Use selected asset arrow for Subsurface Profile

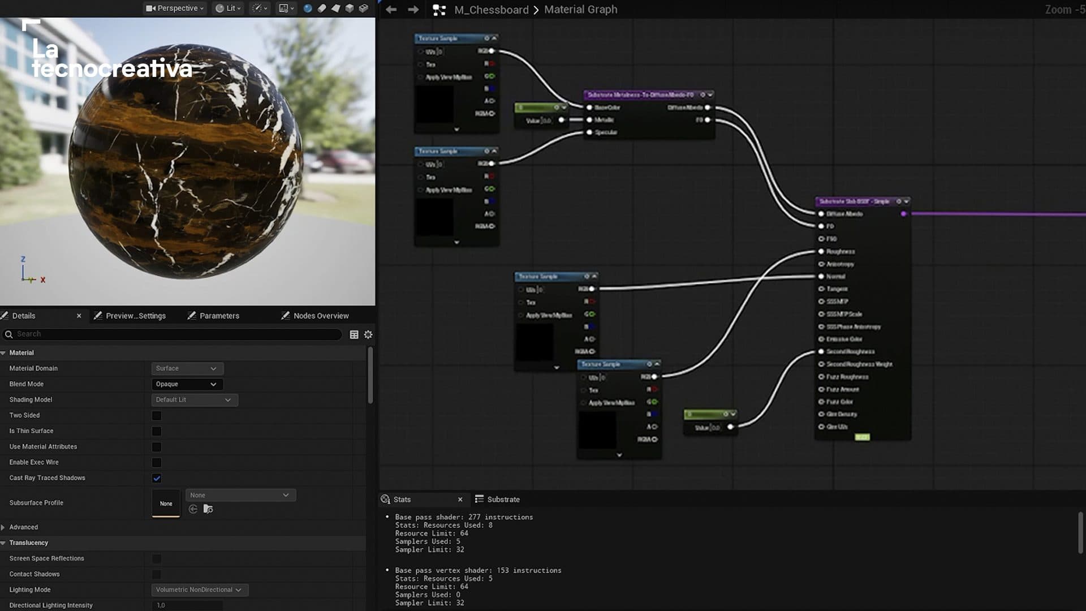click(x=193, y=509)
